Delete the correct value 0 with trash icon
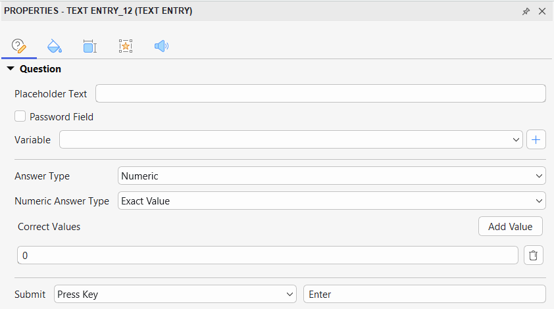This screenshot has height=309, width=554. pos(533,255)
